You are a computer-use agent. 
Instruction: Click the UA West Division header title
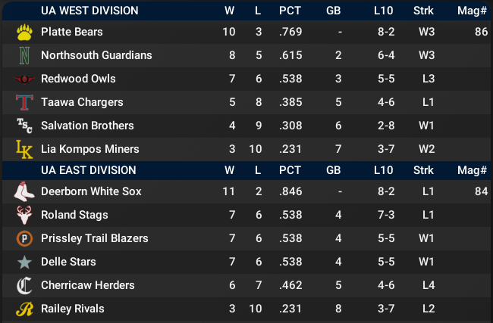click(89, 11)
